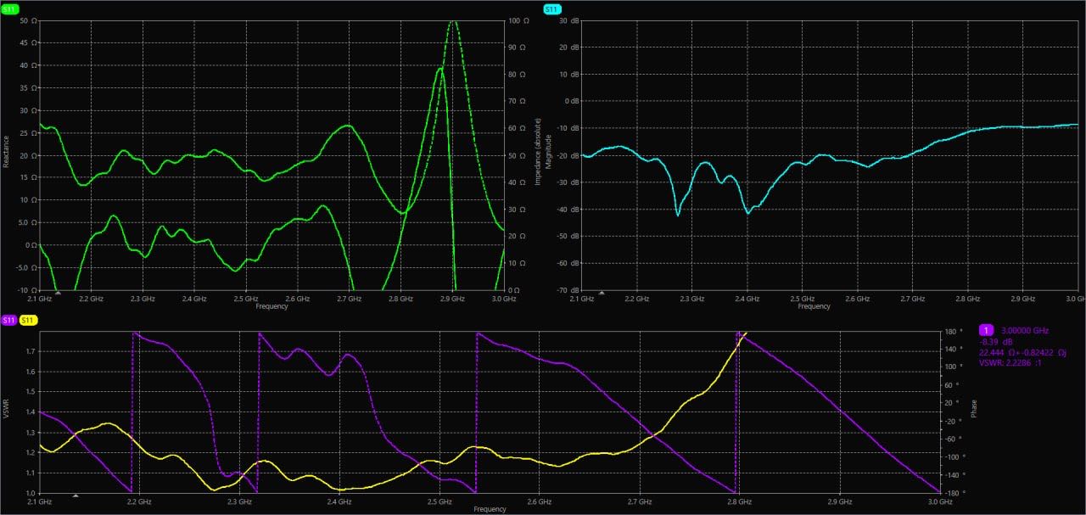Select the cyan S11 trace badge
This screenshot has height=515, width=1086.
[551, 8]
